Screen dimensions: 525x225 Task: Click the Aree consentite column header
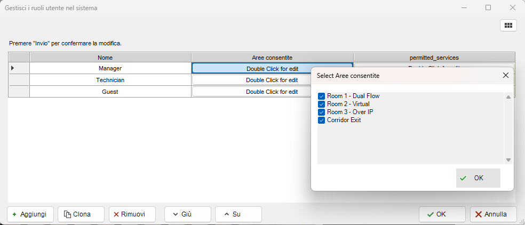(x=272, y=57)
